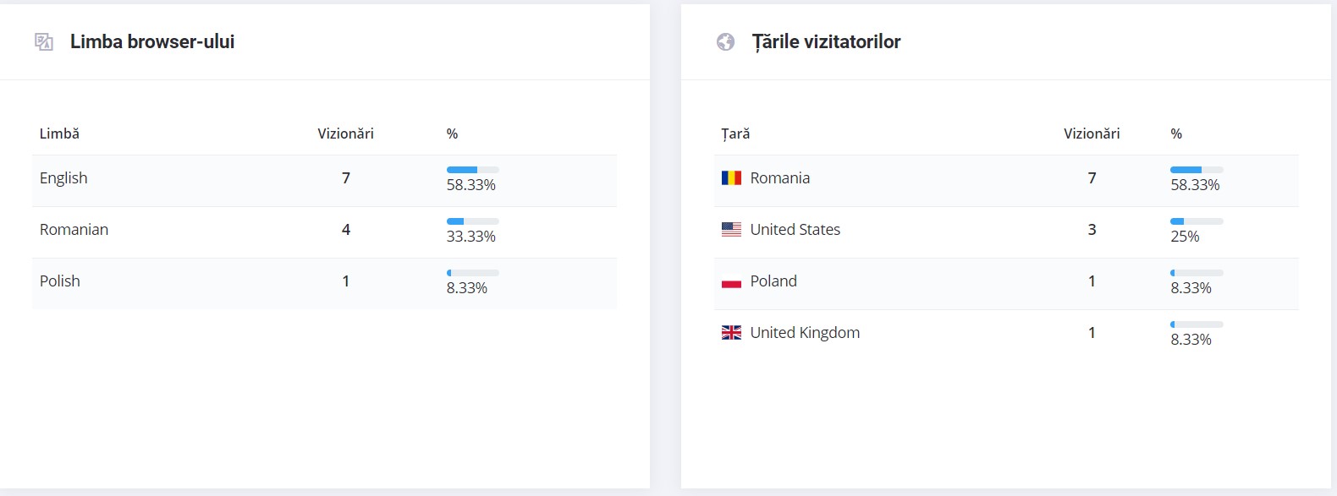The width and height of the screenshot is (1337, 496).
Task: Select the Polish language row
Action: [324, 284]
